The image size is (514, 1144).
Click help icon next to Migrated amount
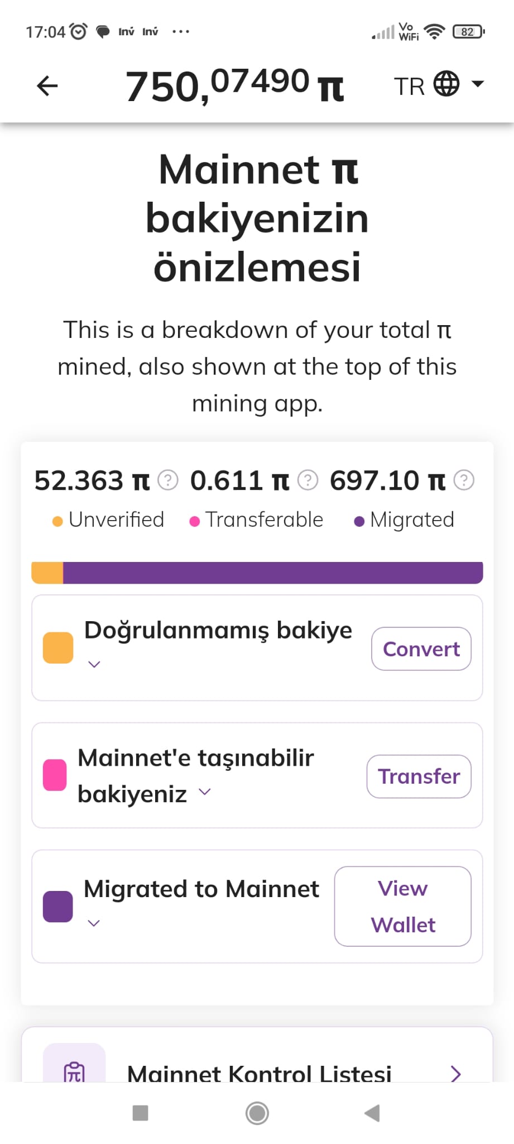coord(464,480)
